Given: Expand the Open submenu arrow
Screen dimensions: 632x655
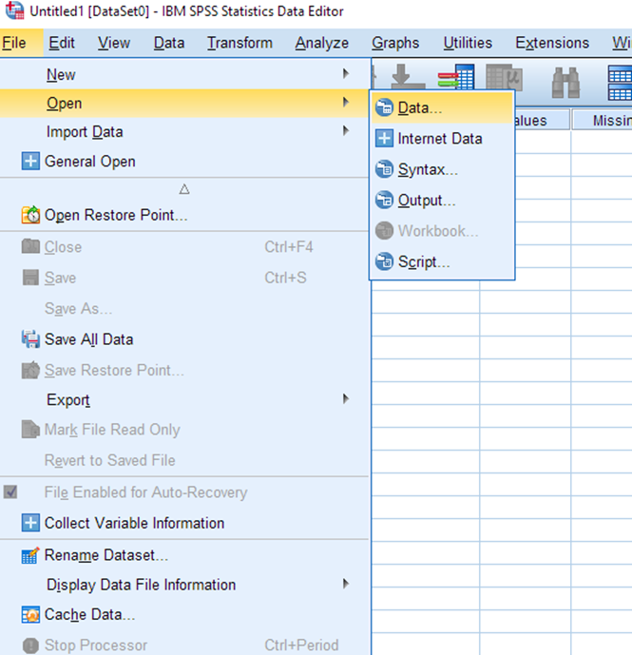Looking at the screenshot, I should point(345,103).
